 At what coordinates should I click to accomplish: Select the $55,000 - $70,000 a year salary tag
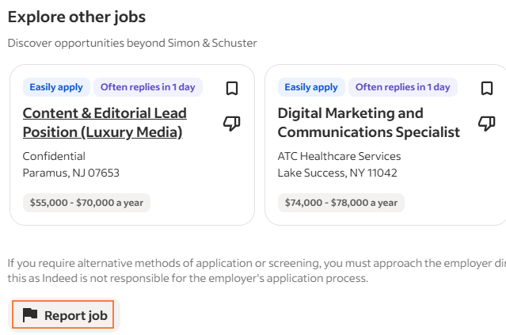click(x=87, y=203)
